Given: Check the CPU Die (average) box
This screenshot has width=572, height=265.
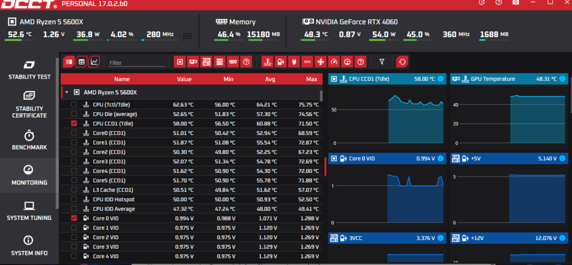Looking at the screenshot, I should (74, 114).
